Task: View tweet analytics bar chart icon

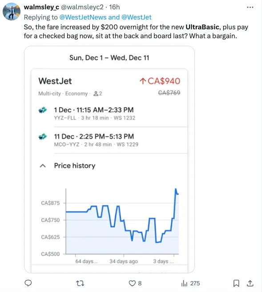Action: point(184,283)
